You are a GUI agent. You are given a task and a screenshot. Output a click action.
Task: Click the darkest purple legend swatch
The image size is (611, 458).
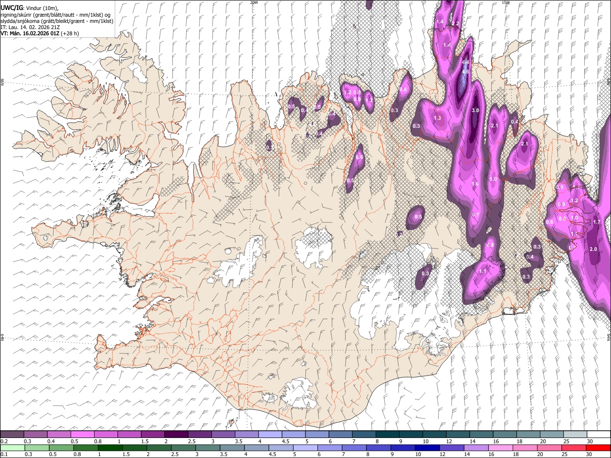click(176, 434)
